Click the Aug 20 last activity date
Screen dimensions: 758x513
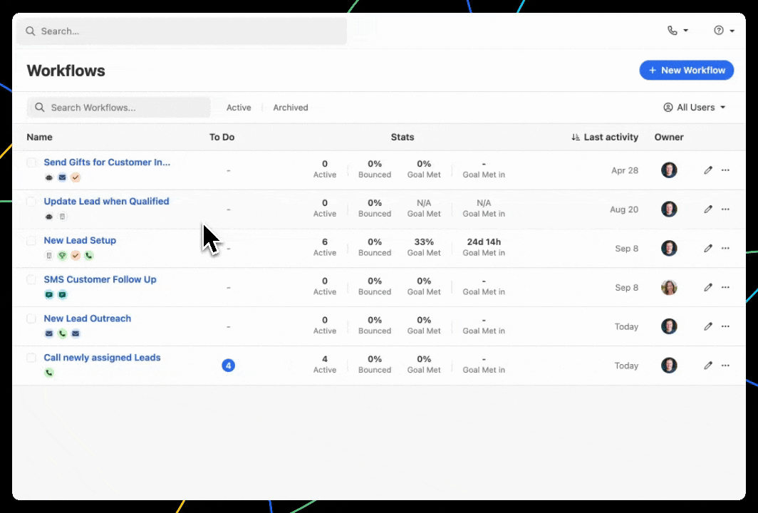pos(624,209)
